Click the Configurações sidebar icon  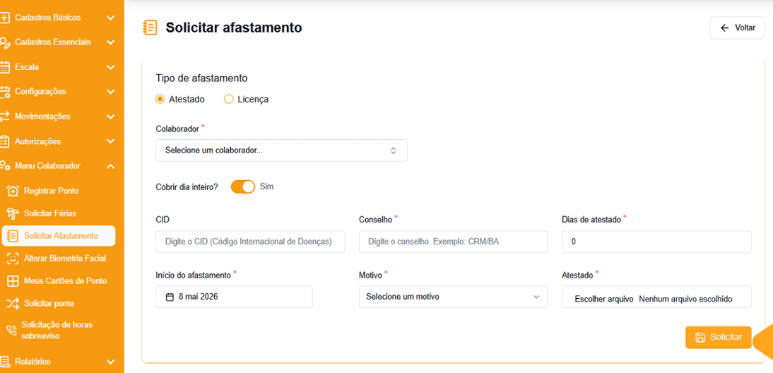[4, 92]
